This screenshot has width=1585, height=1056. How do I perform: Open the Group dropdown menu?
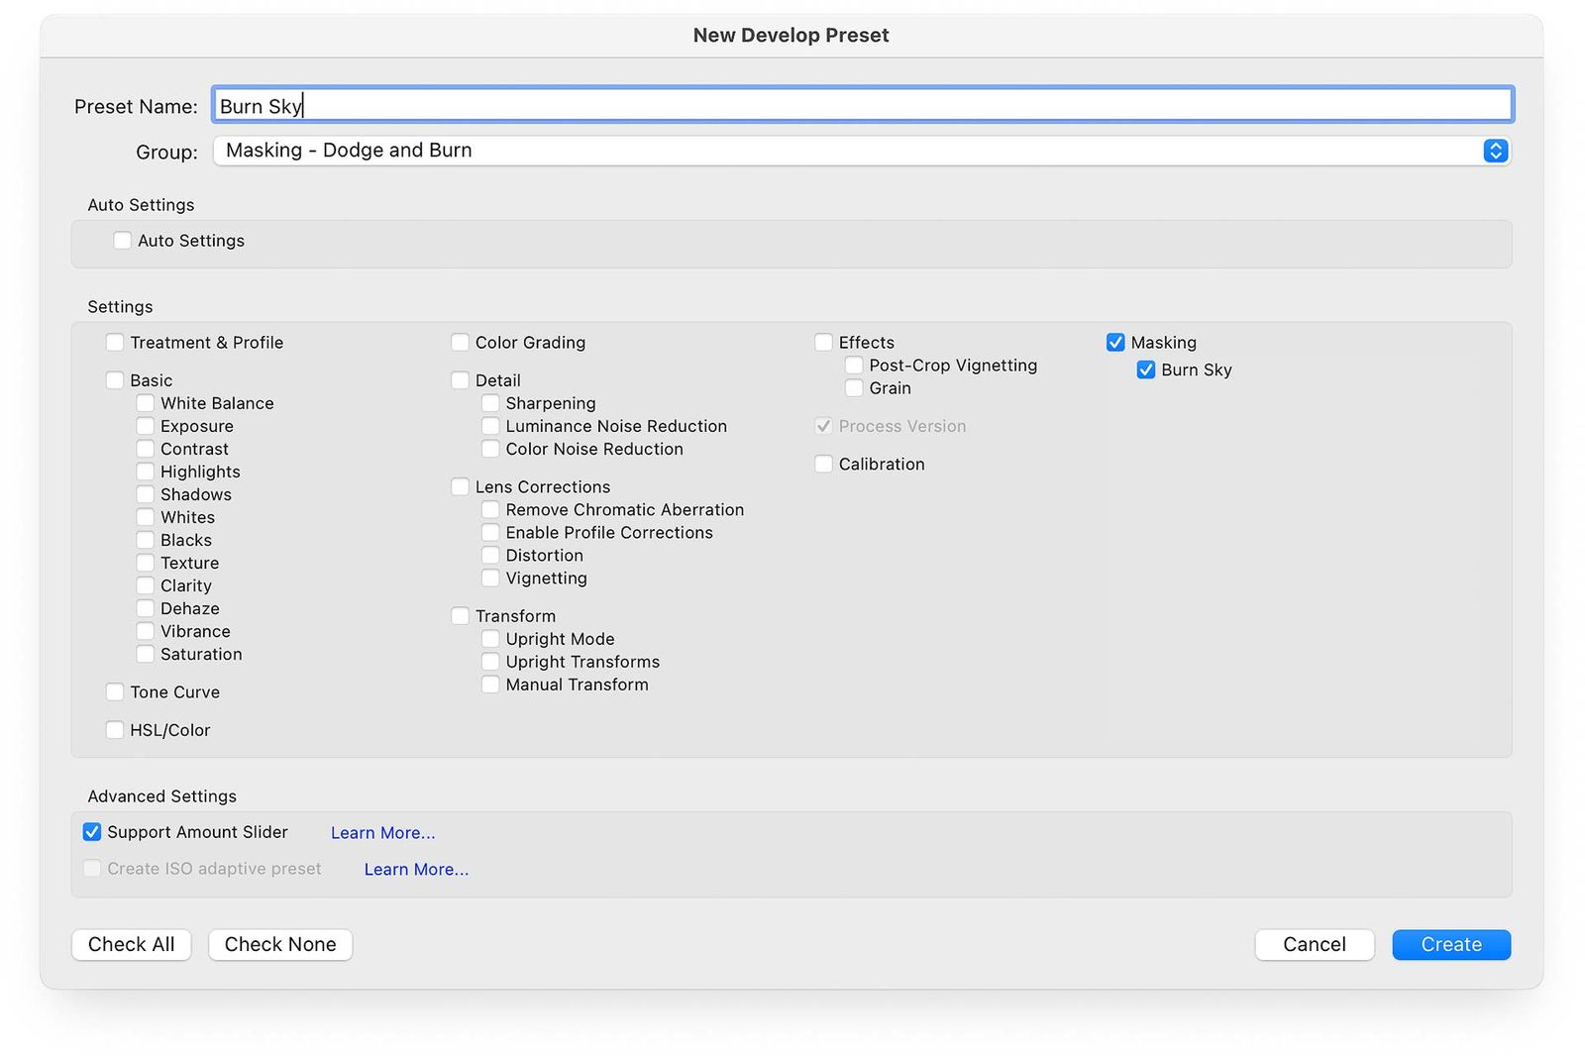tap(861, 151)
